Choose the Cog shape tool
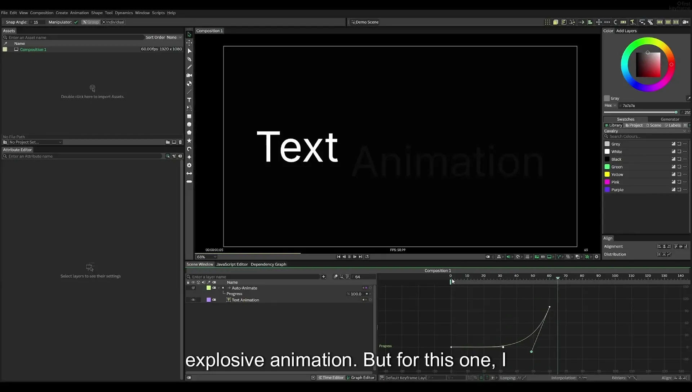Screen dimensions: 692x392 (x=189, y=165)
